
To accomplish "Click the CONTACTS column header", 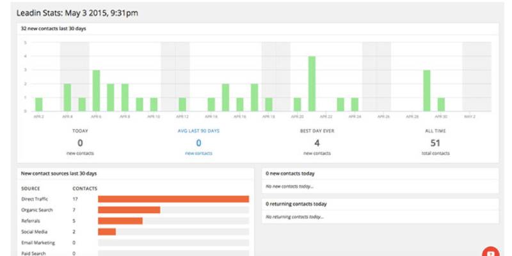I will point(85,189).
